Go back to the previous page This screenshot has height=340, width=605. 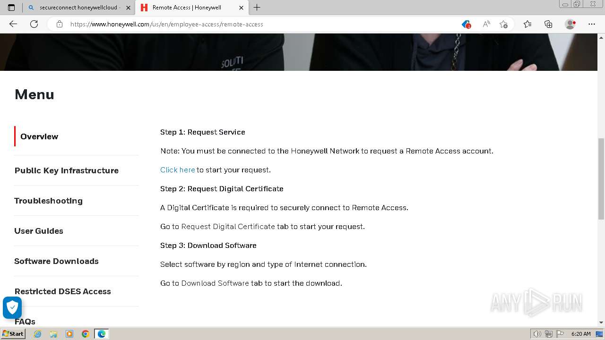pyautogui.click(x=13, y=24)
